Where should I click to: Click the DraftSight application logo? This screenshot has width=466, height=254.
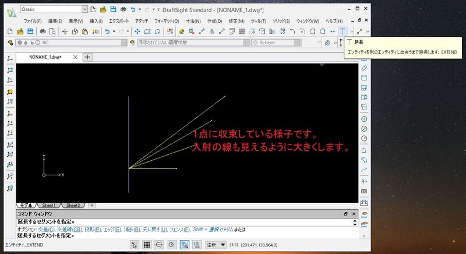[12, 12]
